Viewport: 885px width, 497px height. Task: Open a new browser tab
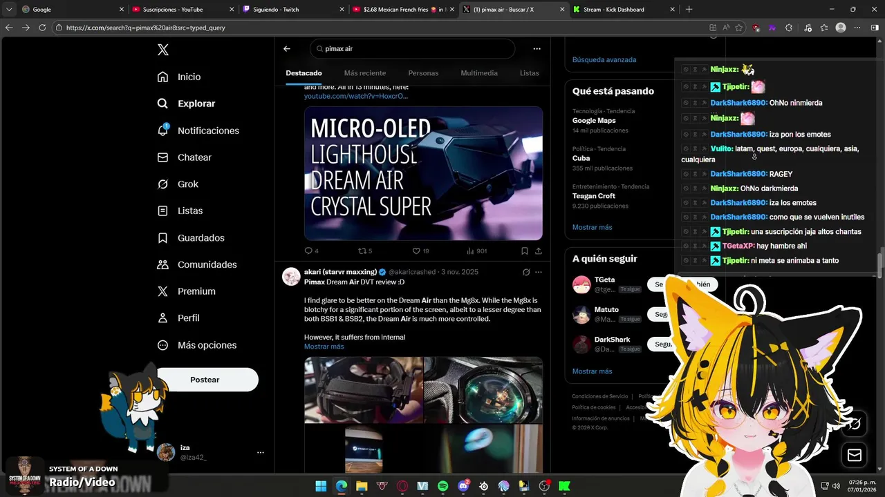pyautogui.click(x=689, y=10)
